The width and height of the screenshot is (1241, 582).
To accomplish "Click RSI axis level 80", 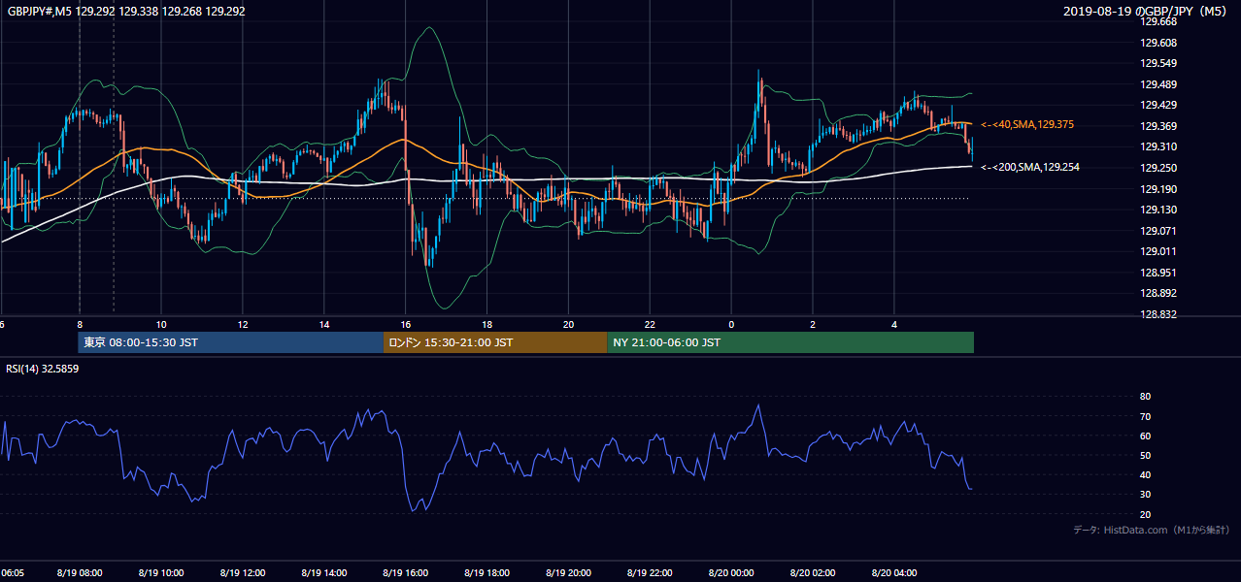I will [x=1145, y=397].
